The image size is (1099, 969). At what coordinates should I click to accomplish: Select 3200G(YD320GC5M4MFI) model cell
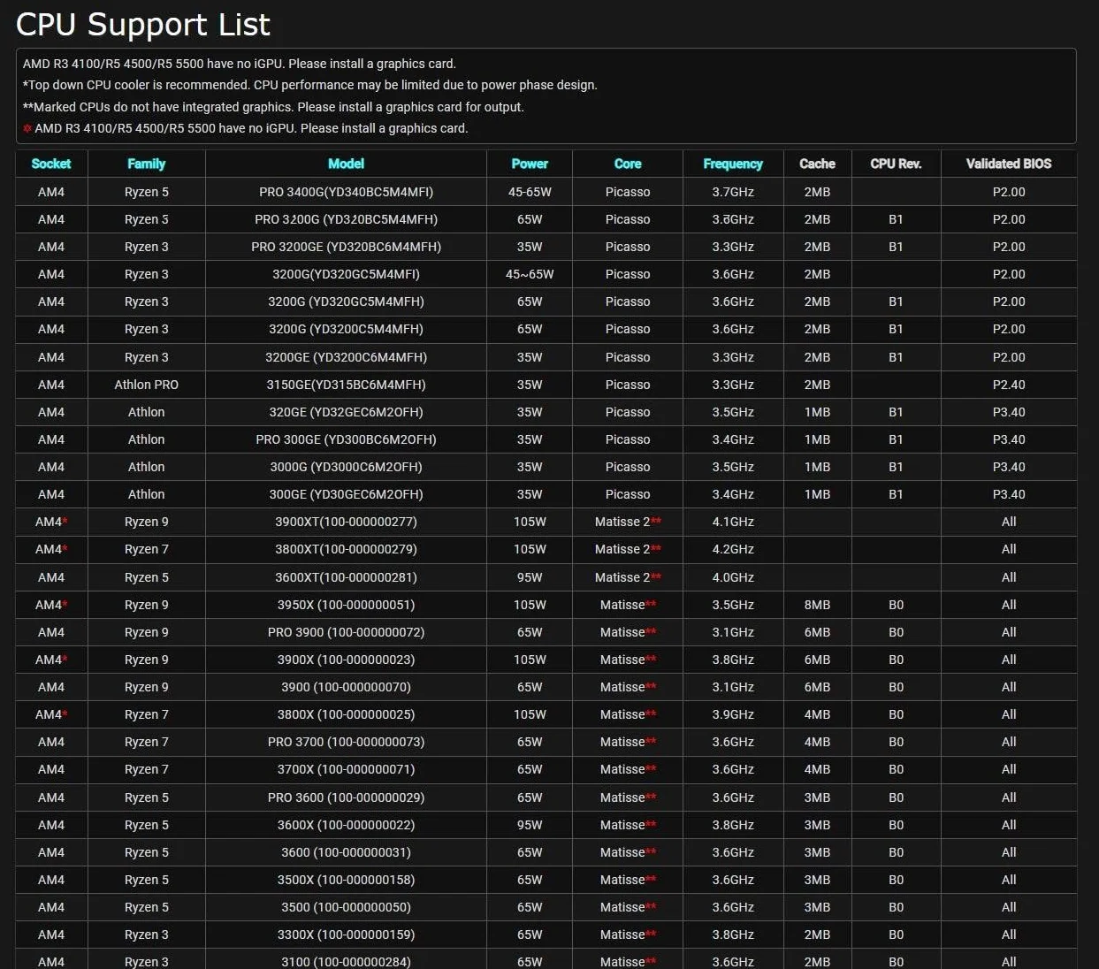(346, 274)
